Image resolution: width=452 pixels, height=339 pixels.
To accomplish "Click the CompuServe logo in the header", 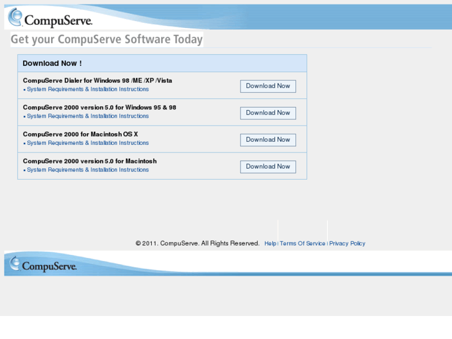I will tap(50, 17).
